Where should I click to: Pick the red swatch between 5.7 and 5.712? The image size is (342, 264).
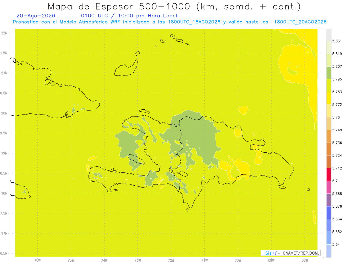coord(329,175)
